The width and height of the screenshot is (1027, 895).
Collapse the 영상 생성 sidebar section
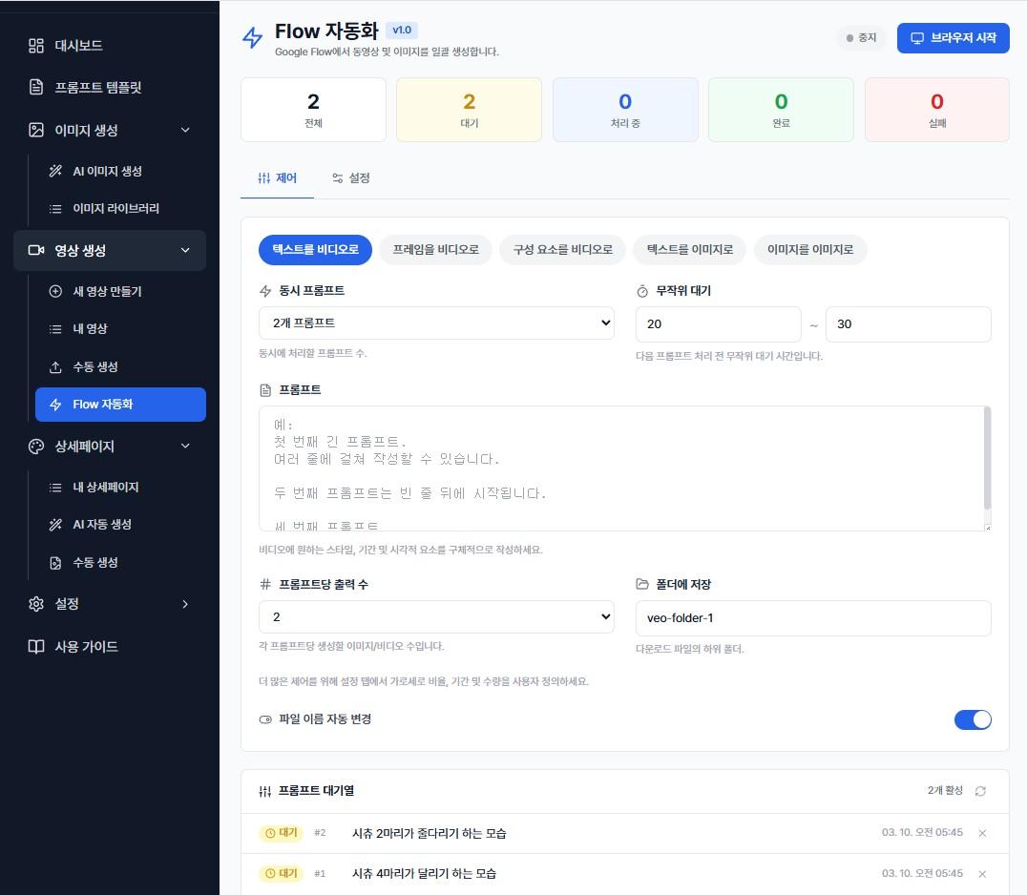pyautogui.click(x=185, y=250)
